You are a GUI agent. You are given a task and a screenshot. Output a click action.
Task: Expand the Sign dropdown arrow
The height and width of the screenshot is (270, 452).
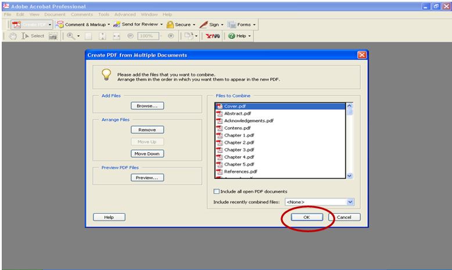222,25
